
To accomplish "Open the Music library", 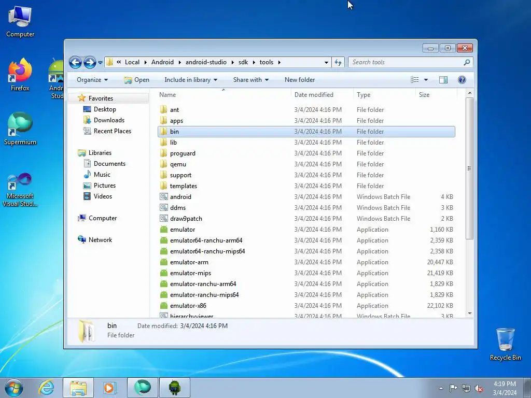I will pyautogui.click(x=102, y=175).
